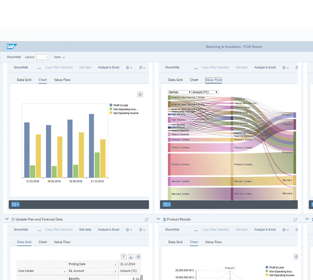Maximize the Product Results panel
Screen dimensions: 313x280
(x=295, y=220)
